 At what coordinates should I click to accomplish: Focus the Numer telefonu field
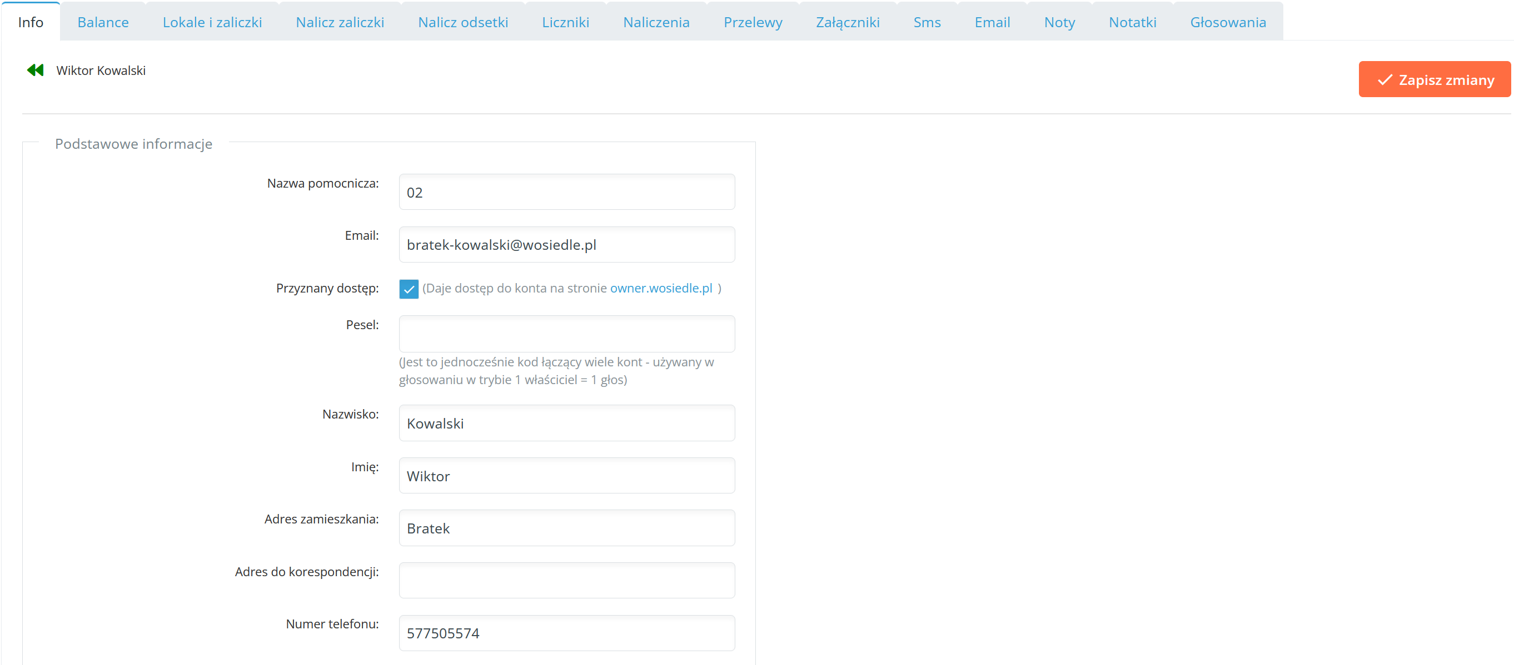point(566,633)
